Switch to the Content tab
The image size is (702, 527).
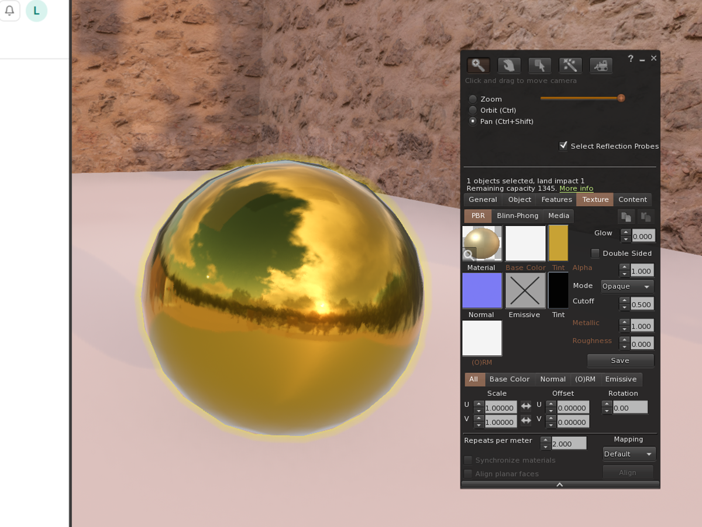[x=632, y=200]
